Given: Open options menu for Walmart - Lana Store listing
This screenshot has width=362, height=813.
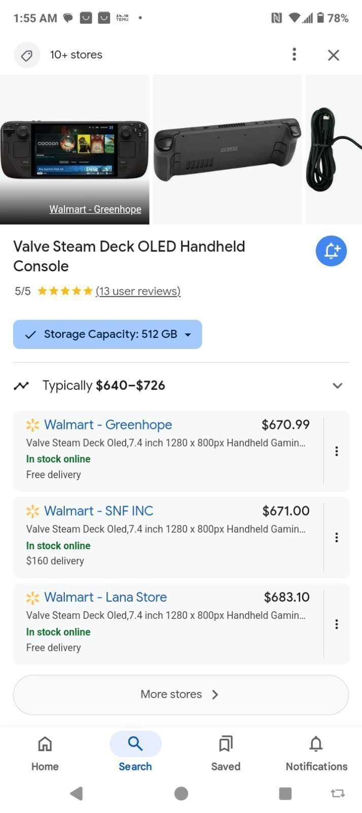Looking at the screenshot, I should tap(337, 624).
